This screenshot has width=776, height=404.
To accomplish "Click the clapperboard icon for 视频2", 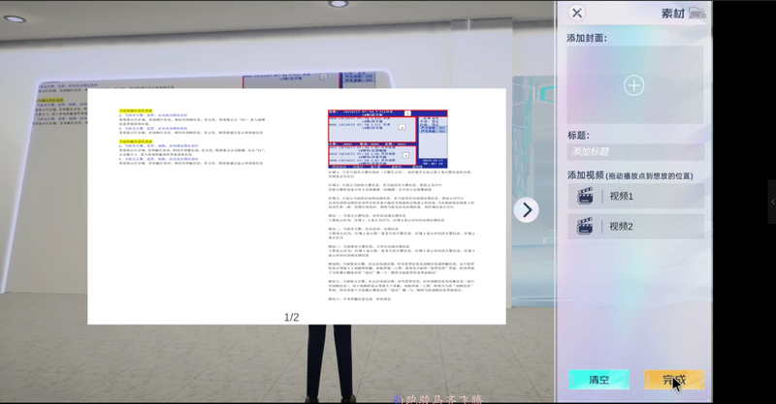I will click(585, 227).
